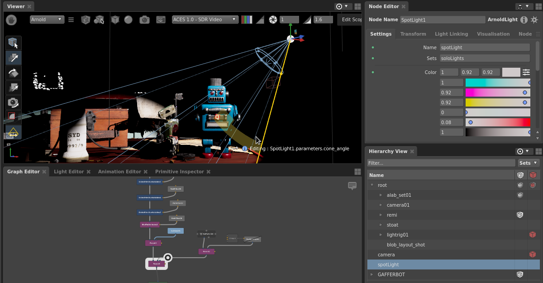Select the Crop Window tool

click(x=13, y=117)
